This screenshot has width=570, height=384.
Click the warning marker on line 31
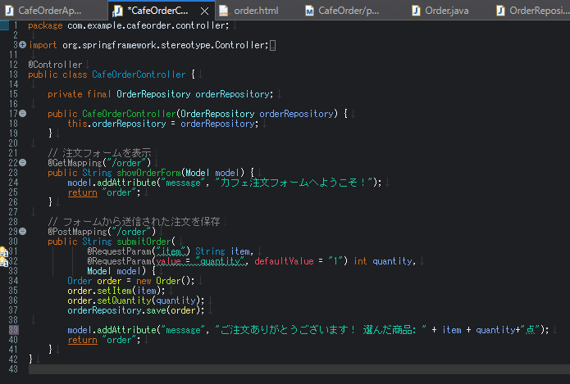(x=3, y=251)
